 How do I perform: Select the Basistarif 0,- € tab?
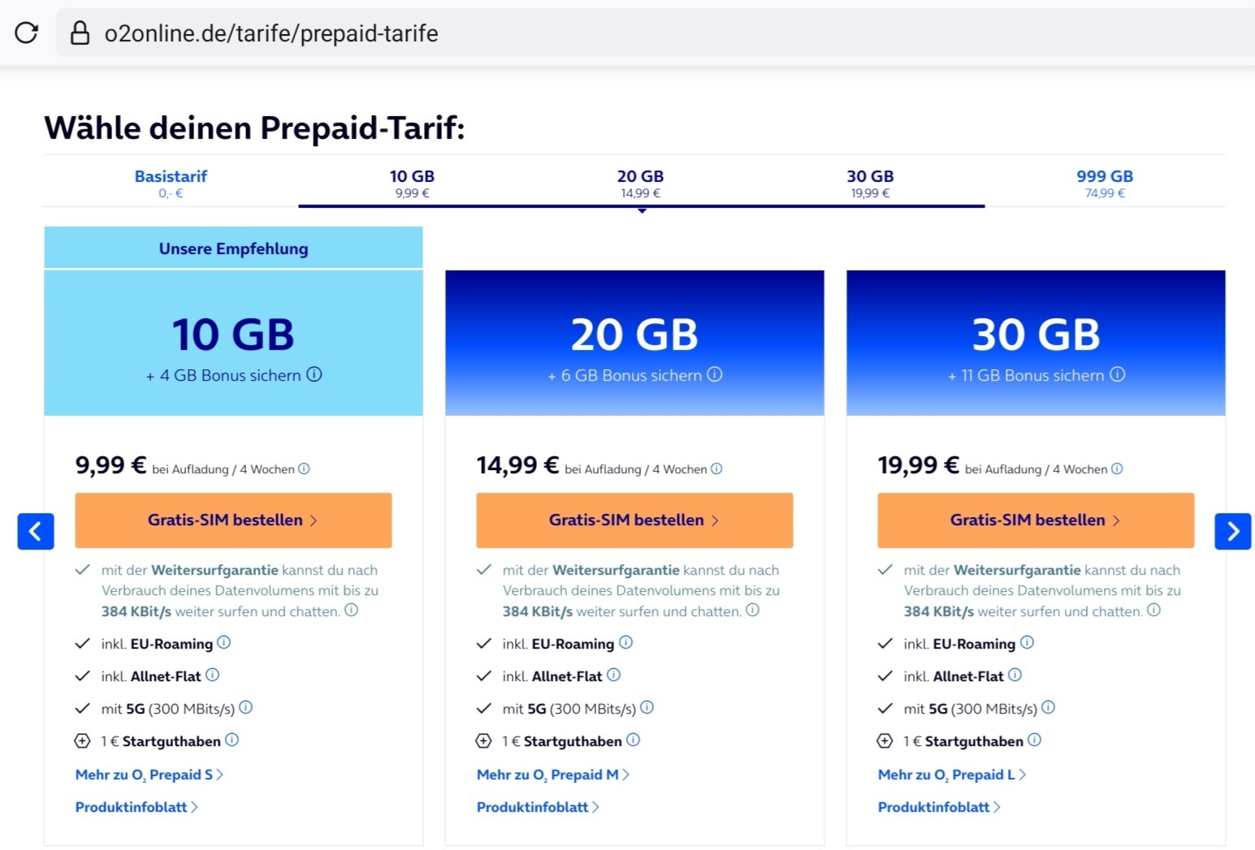(x=171, y=183)
